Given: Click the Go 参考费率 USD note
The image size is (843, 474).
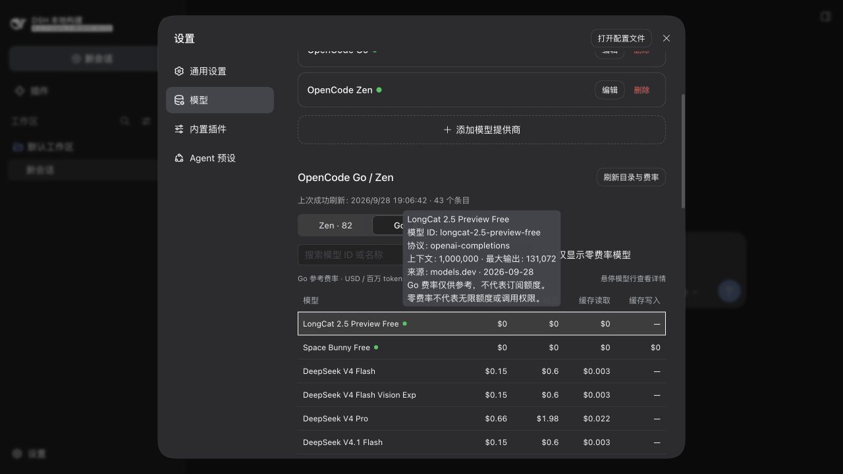Looking at the screenshot, I should click(x=350, y=278).
